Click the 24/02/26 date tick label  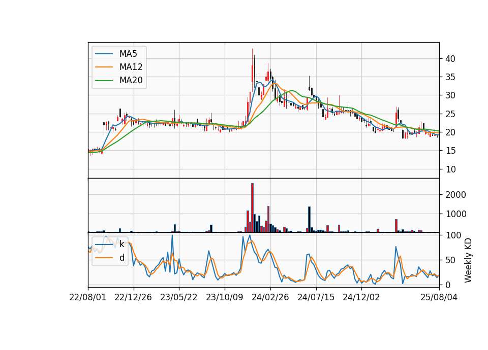click(x=270, y=297)
